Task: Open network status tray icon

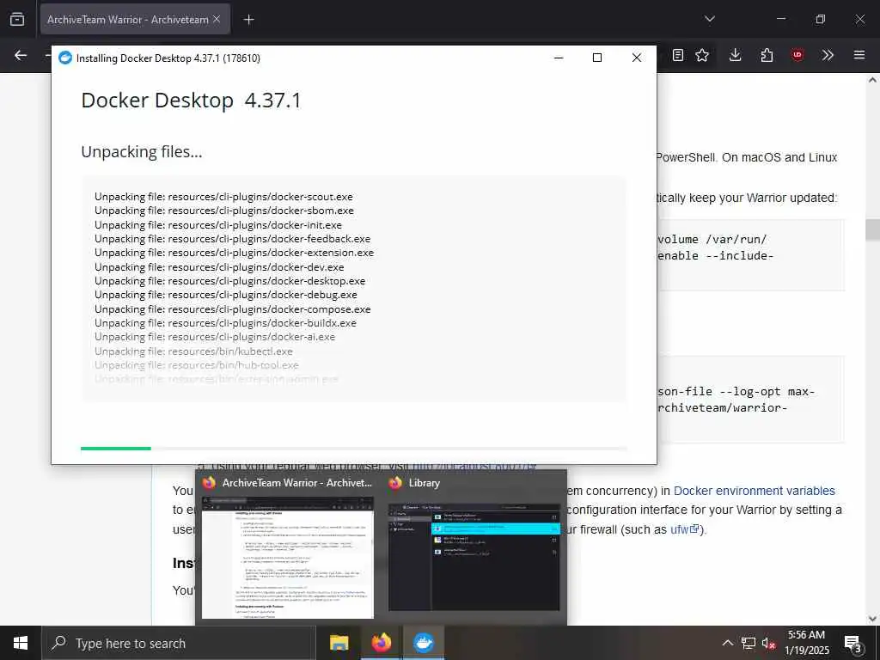Action: point(749,643)
